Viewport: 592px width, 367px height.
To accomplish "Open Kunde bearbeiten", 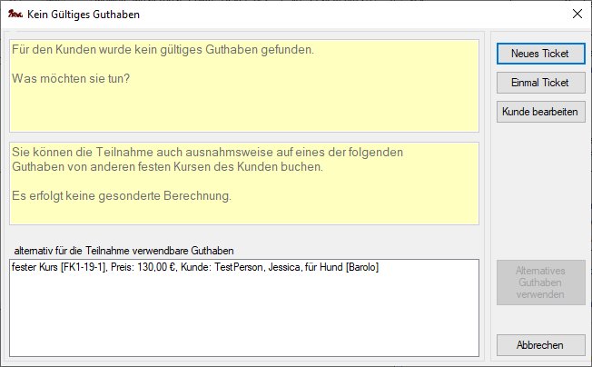I will coord(540,112).
